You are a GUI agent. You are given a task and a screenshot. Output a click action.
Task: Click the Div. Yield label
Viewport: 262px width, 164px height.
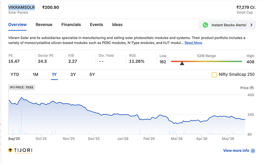coord(106,56)
